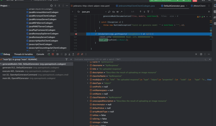Select frame execute:465, Generate

[x=36, y=71]
